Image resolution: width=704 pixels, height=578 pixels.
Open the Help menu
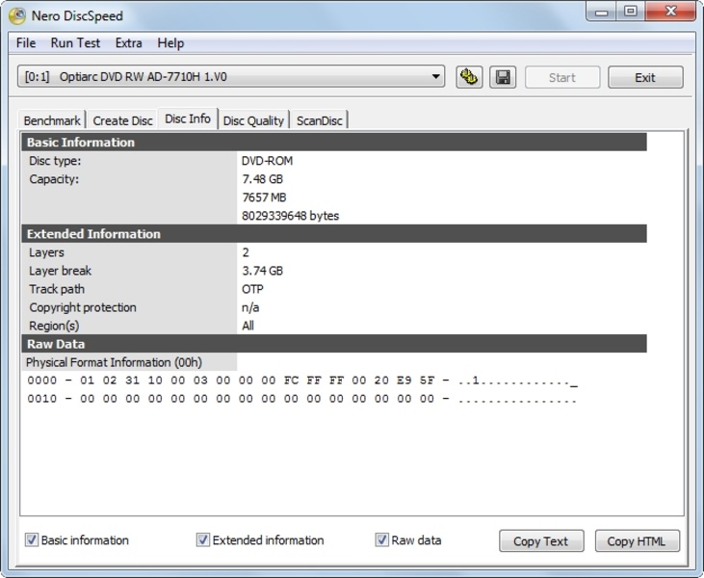tap(170, 43)
